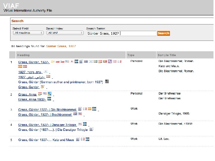Click the Australian flag icon beside Blechtrommel heading
The height and width of the screenshot is (161, 215).
[x=75, y=114]
